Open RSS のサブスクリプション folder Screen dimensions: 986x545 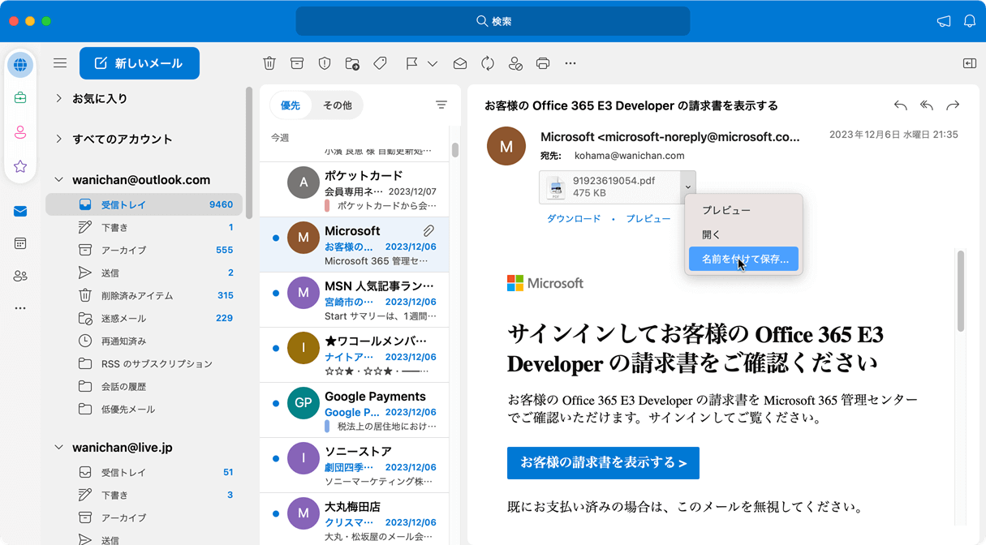tap(144, 363)
